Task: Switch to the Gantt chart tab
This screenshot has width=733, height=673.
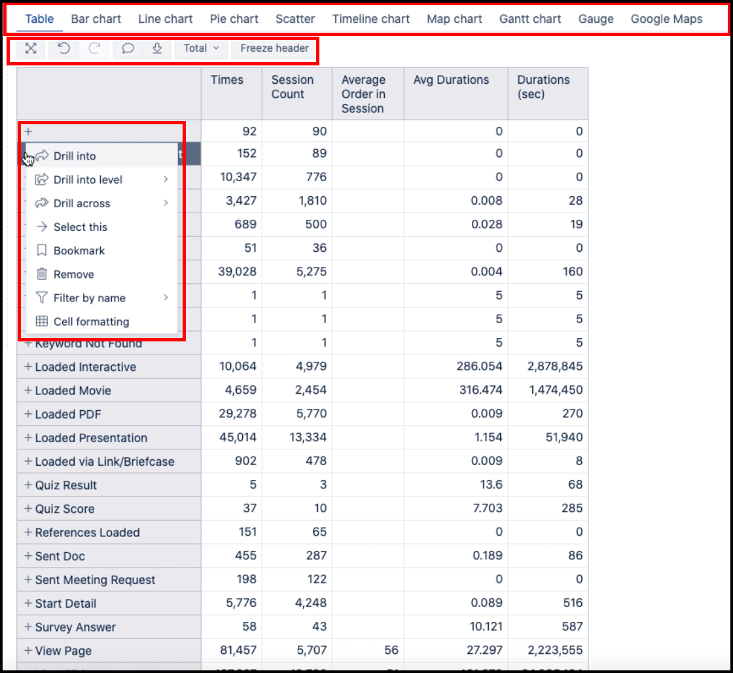Action: pyautogui.click(x=530, y=19)
